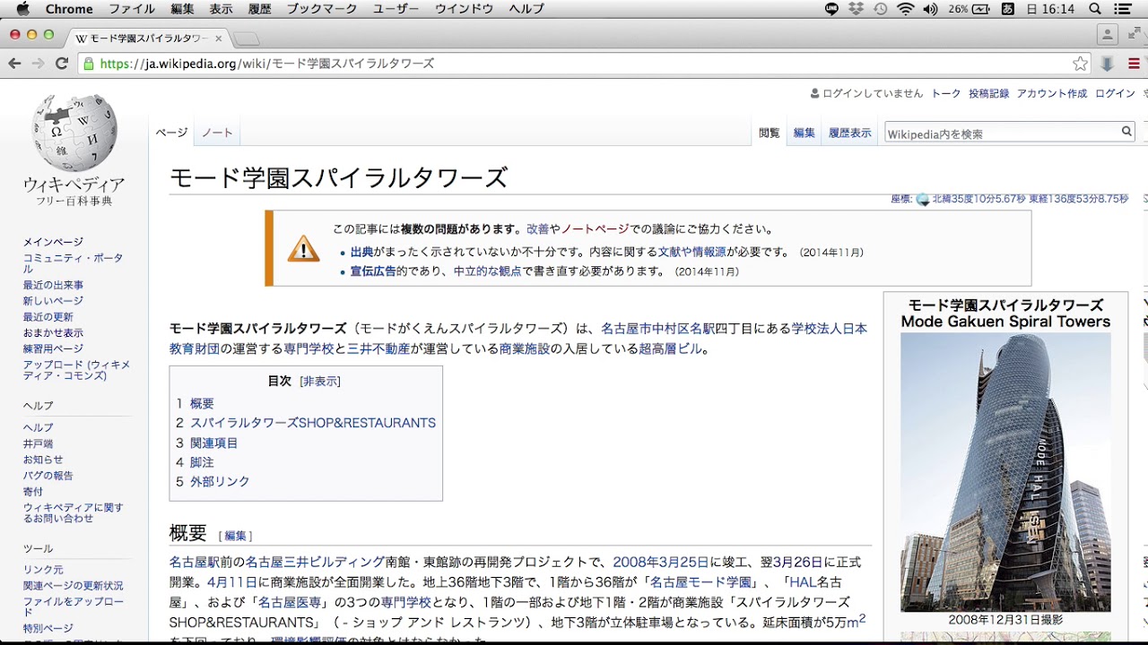Viewport: 1148px width, 645px height.
Task: Open macOS Notification Center icon
Action: pos(1123,9)
